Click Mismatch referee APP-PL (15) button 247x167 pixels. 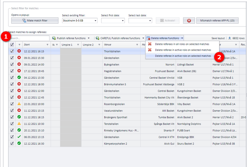(217, 20)
